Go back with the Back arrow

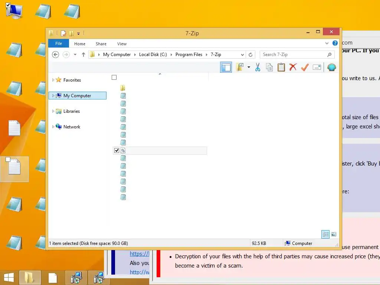[x=56, y=55]
